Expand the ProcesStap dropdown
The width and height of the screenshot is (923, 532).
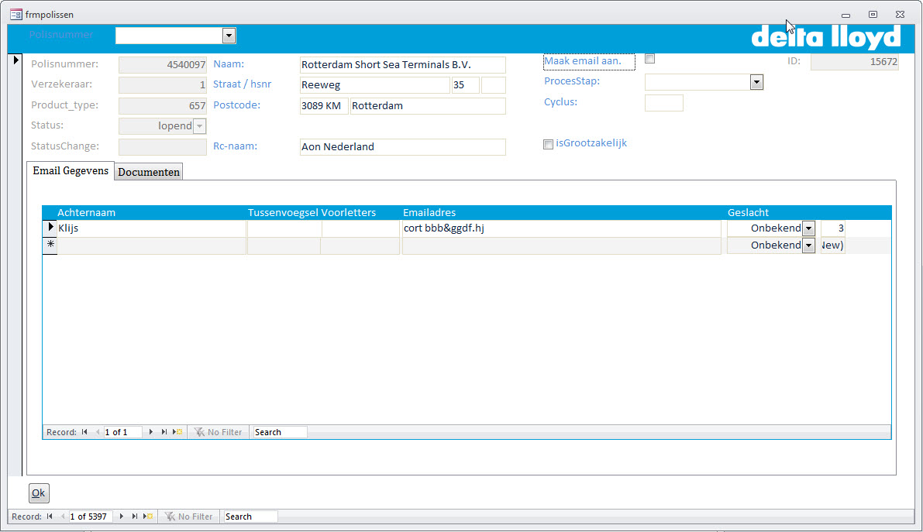(756, 82)
